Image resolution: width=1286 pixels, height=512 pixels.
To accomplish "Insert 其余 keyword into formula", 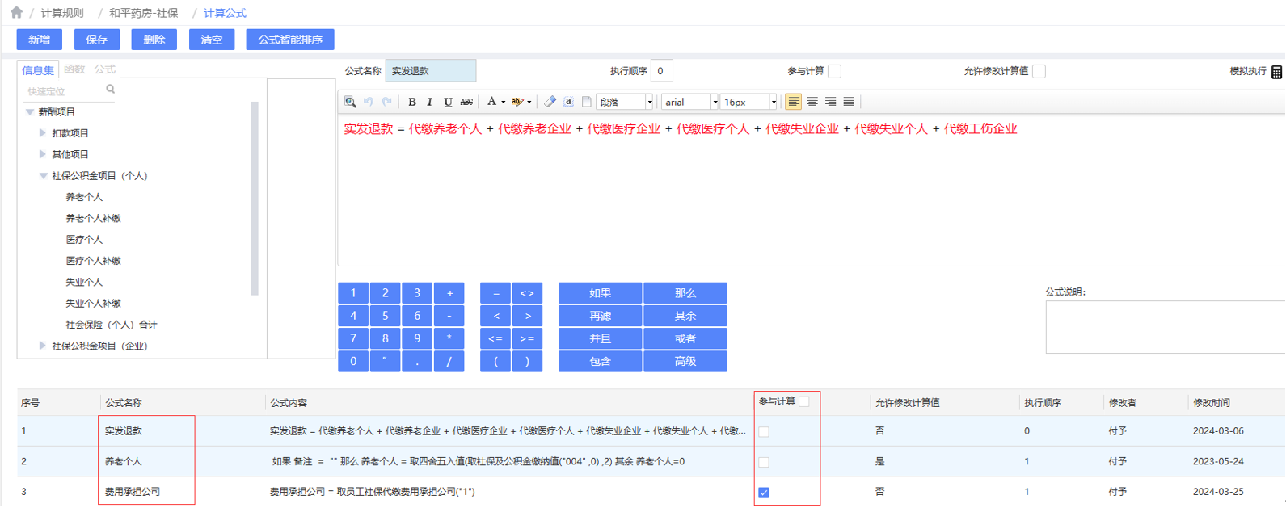I will click(685, 316).
